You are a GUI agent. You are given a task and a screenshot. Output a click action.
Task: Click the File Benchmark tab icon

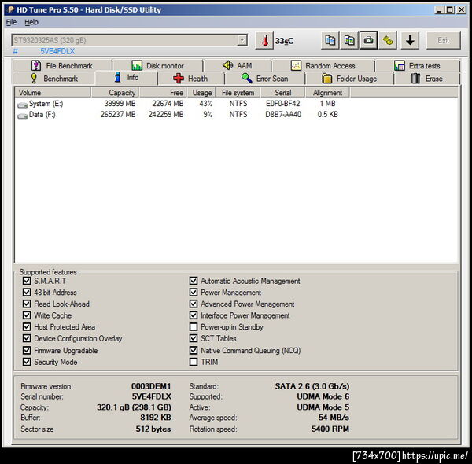[36, 65]
